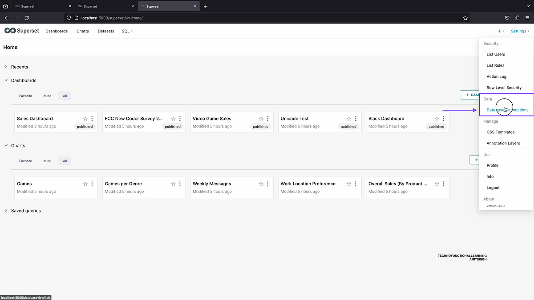This screenshot has width=534, height=300.
Task: Click the tracking protection shield icon
Action: click(x=68, y=18)
